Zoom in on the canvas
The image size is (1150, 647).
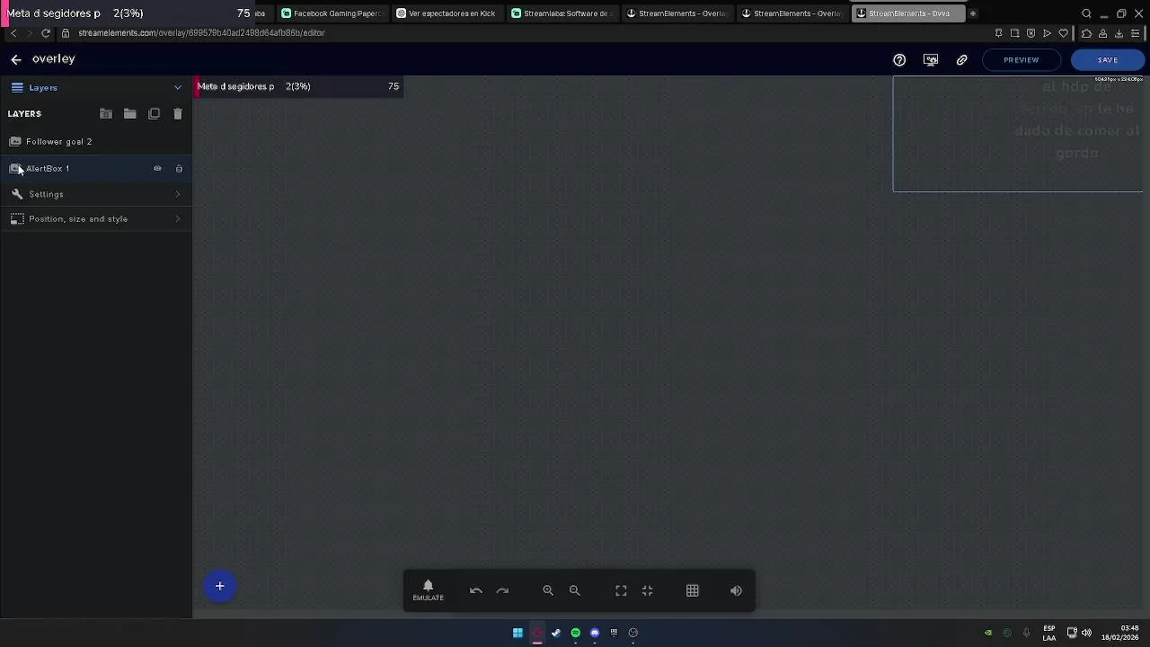[x=548, y=591]
